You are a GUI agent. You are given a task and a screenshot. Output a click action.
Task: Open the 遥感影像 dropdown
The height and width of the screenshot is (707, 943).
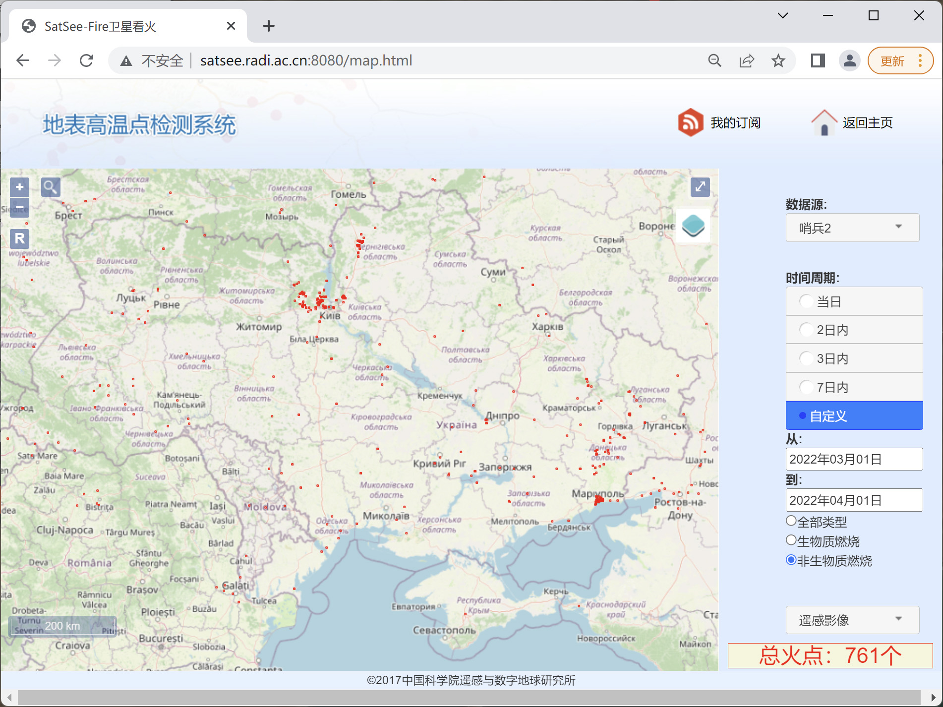(852, 620)
